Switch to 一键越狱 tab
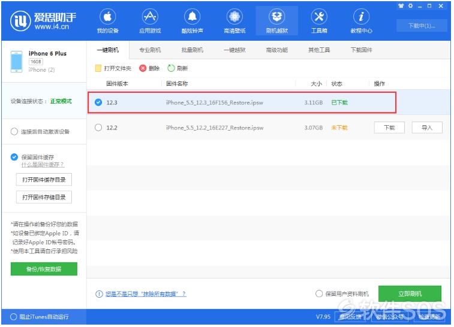This screenshot has height=327, width=454. coord(234,50)
